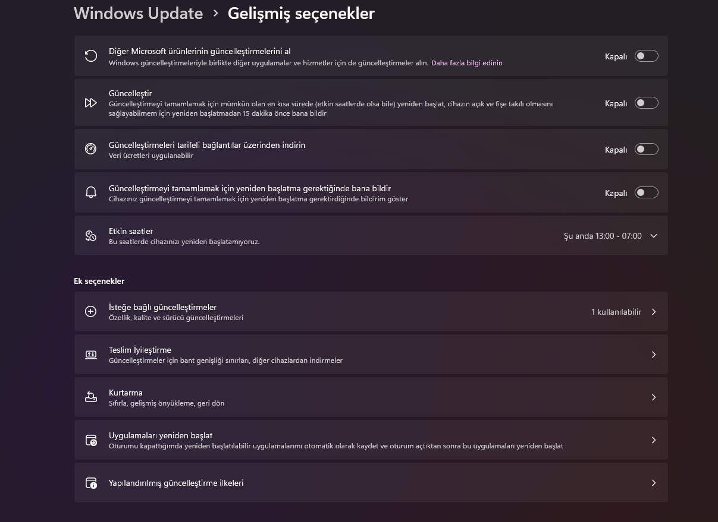Turn on the Güncelleştir toggle
The image size is (718, 522).
(x=646, y=103)
